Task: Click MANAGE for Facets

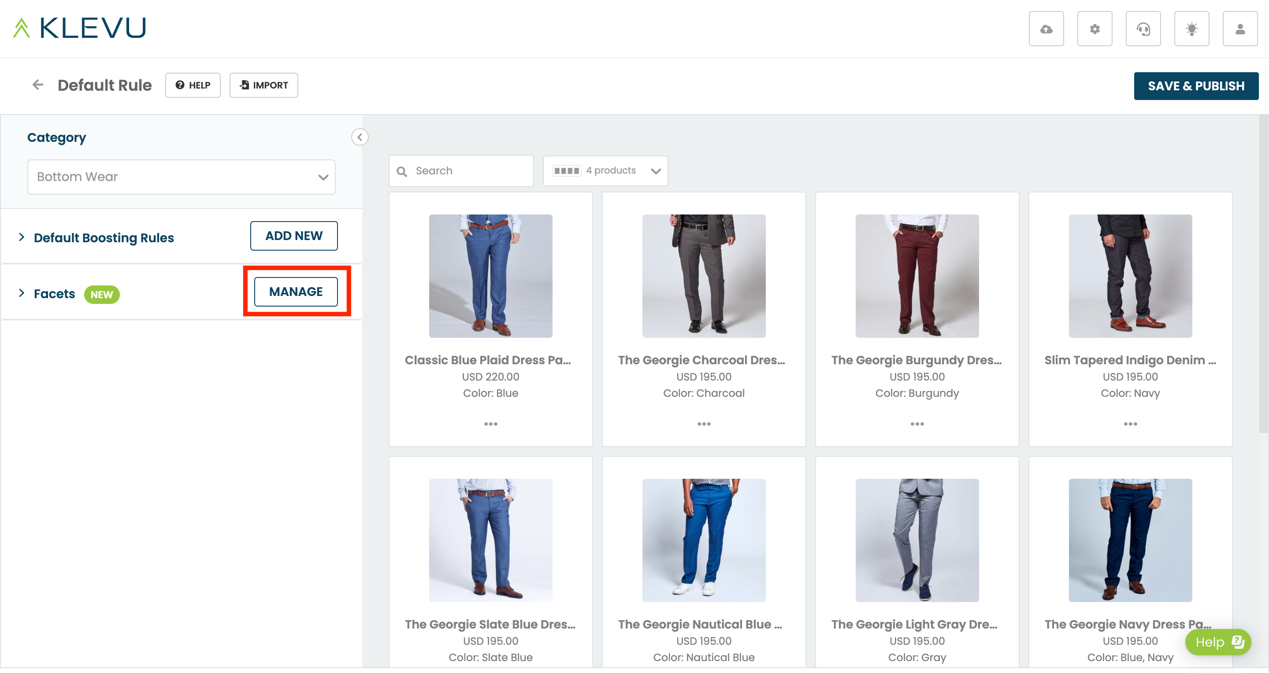Action: [296, 292]
